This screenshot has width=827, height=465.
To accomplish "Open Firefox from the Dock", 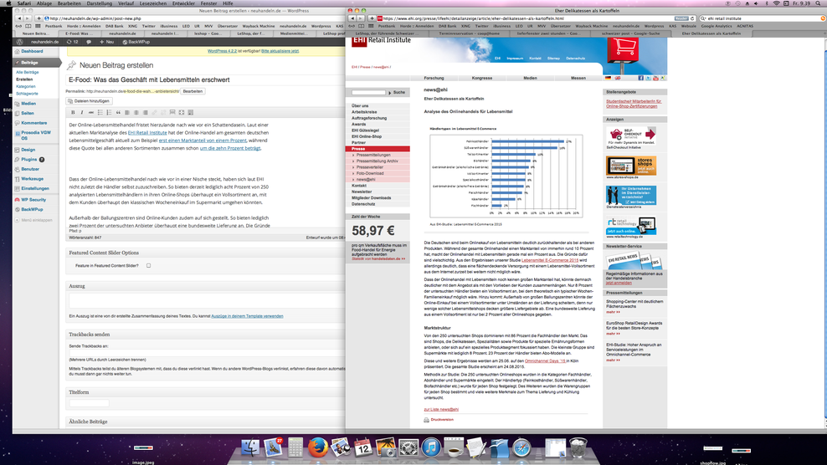I will coord(317,447).
